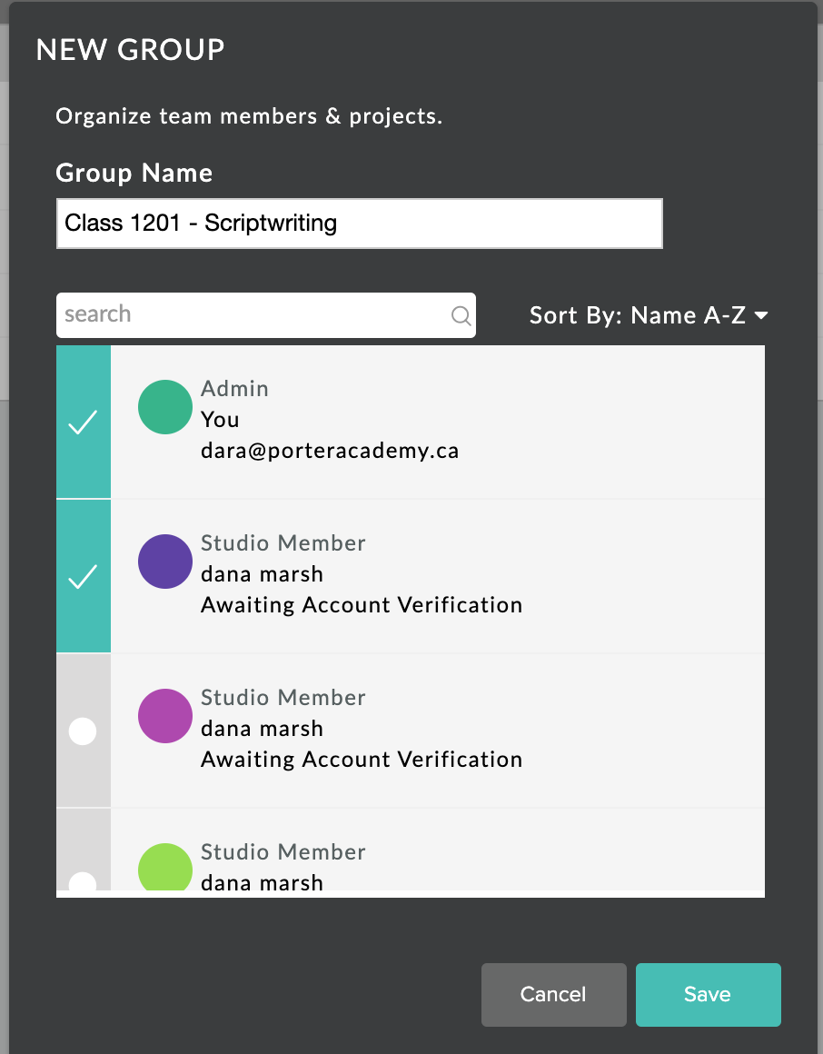Click the dark purple dana marsh avatar
Image resolution: width=823 pixels, height=1054 pixels.
pyautogui.click(x=165, y=562)
